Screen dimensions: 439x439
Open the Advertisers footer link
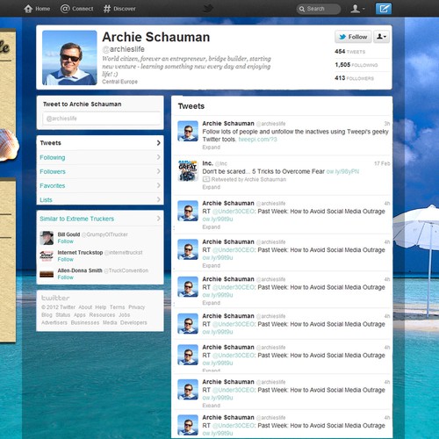[54, 322]
